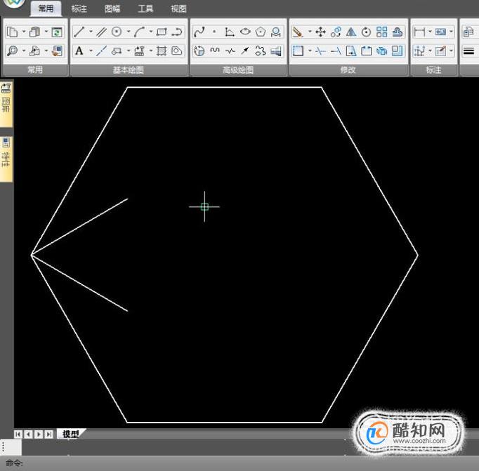Click the application logo button

[13, 4]
